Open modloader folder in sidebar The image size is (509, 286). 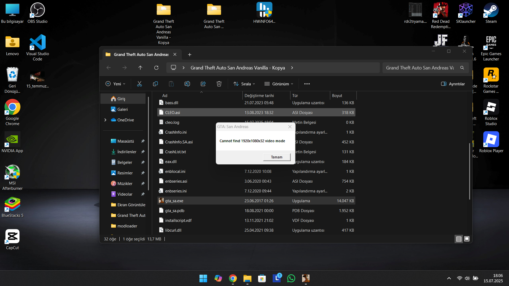pos(123,226)
